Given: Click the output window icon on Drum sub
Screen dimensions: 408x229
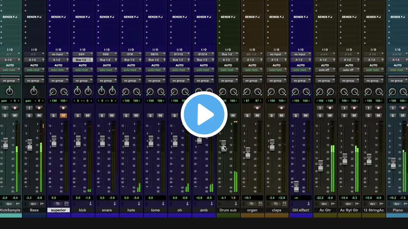Looking at the screenshot, I should pyautogui.click(x=238, y=60).
